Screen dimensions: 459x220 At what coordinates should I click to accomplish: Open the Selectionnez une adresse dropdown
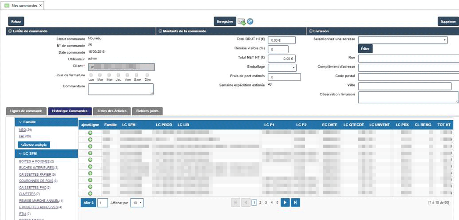[x=403, y=40]
